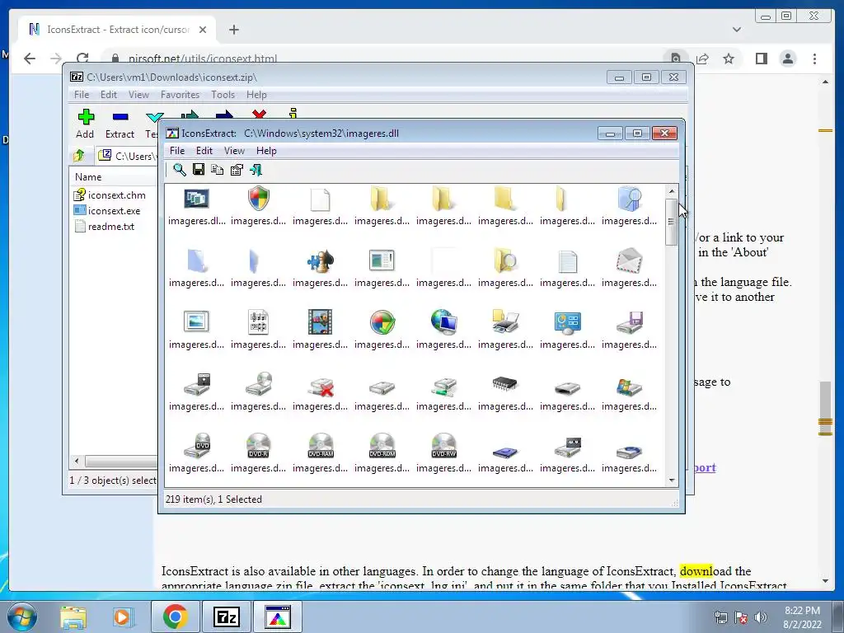Open File Explorer from the taskbar
The width and height of the screenshot is (844, 633).
coord(73,617)
